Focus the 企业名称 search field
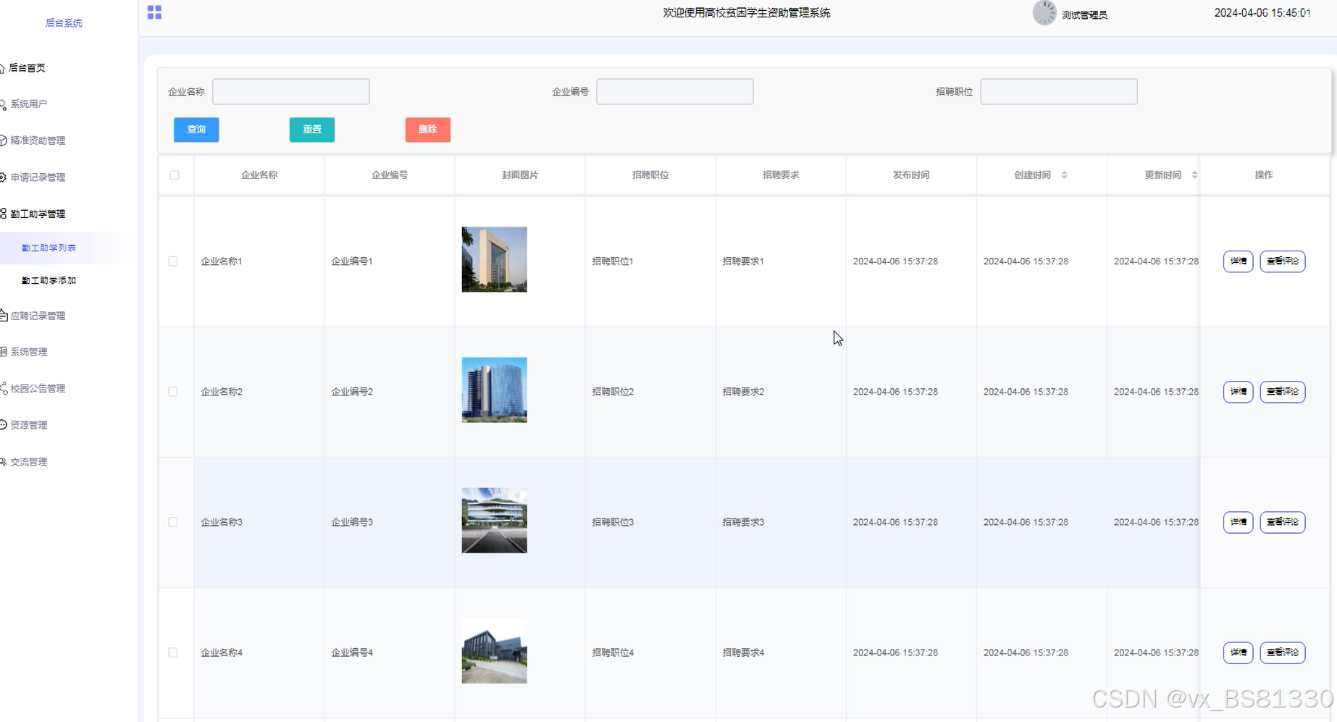1337x722 pixels. point(291,92)
